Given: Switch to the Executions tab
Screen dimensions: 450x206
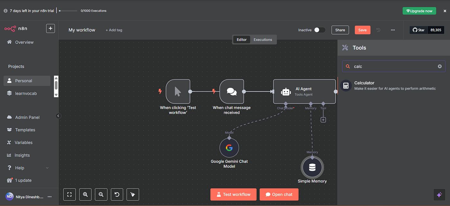Looking at the screenshot, I should [263, 40].
